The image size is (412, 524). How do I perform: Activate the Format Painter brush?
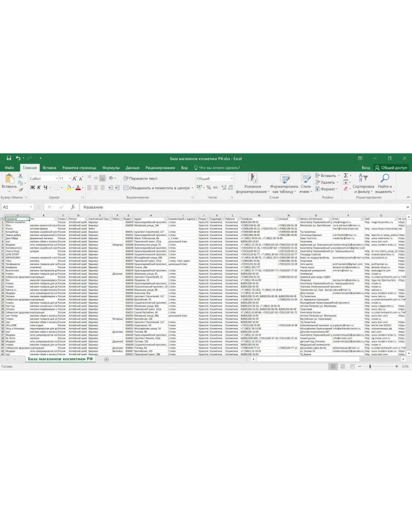[x=21, y=190]
